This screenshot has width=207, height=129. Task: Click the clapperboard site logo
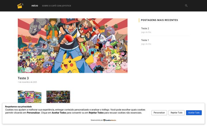point(20,6)
